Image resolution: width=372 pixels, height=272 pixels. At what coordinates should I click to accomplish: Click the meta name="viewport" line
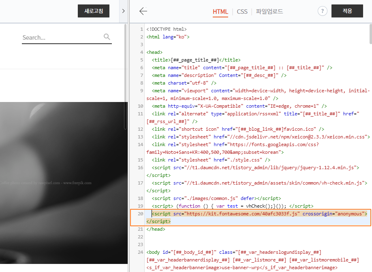click(258, 95)
